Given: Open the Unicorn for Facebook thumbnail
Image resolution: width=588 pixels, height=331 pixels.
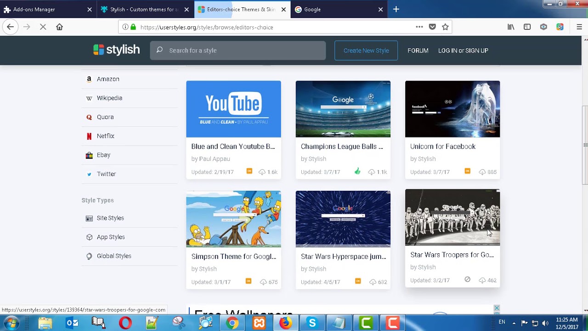Looking at the screenshot, I should (452, 109).
